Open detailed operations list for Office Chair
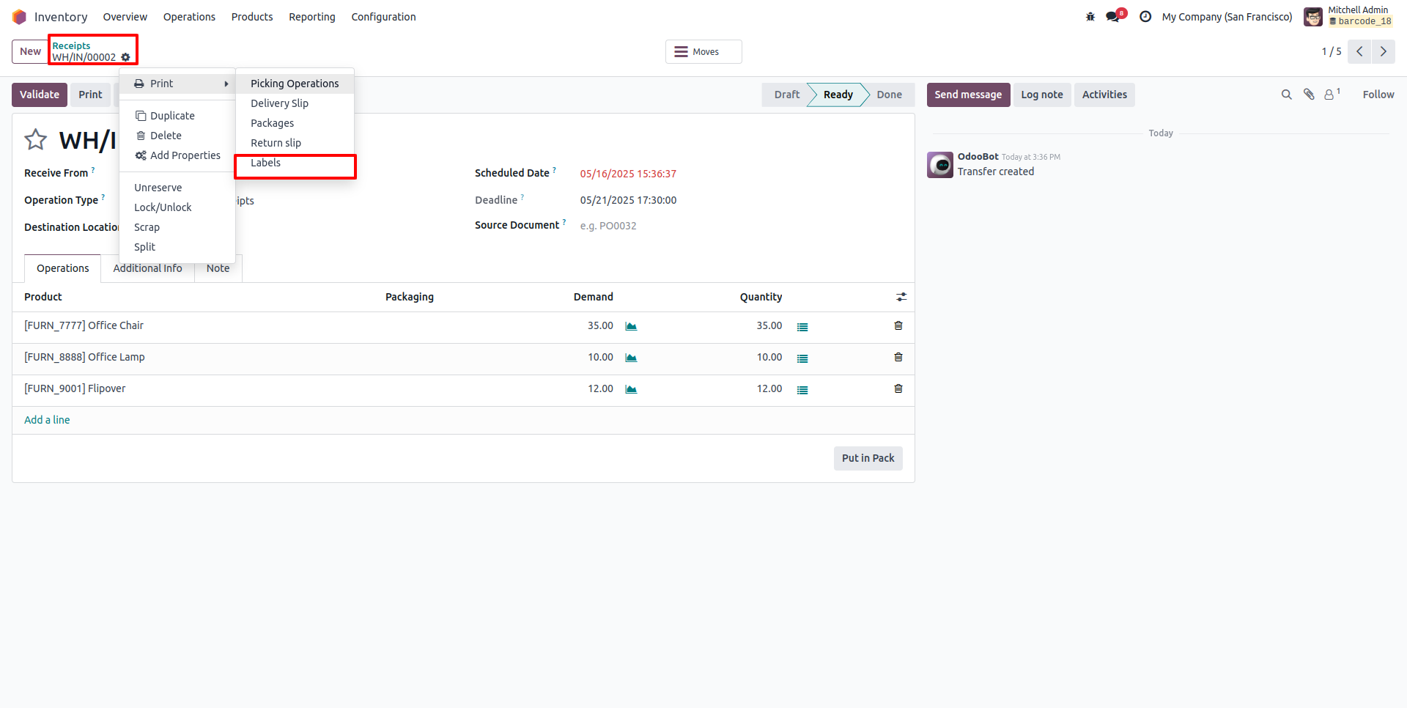Screen dimensions: 1407x708 point(802,327)
